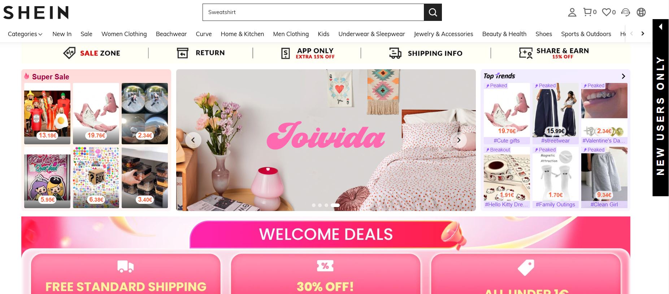The height and width of the screenshot is (294, 669).
Task: Select first carousel indicator dot
Action: click(313, 205)
